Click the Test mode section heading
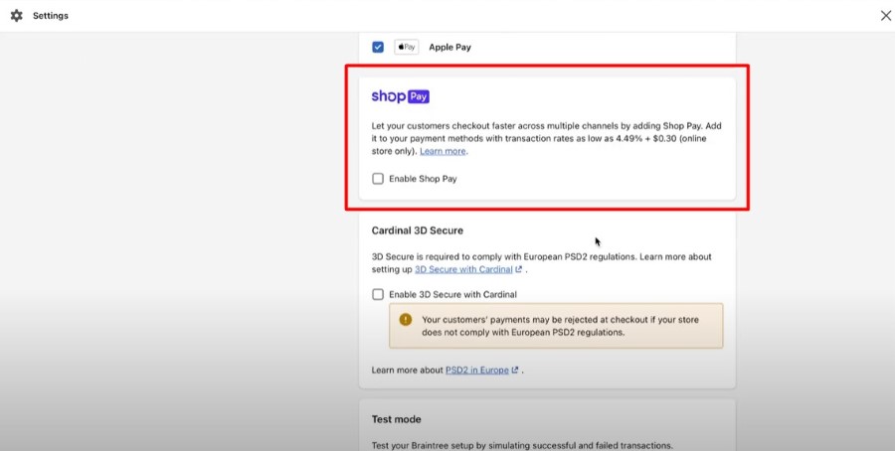This screenshot has height=451, width=895. [396, 419]
